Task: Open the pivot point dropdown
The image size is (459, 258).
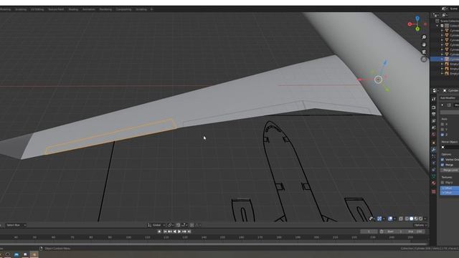Action: click(x=171, y=225)
